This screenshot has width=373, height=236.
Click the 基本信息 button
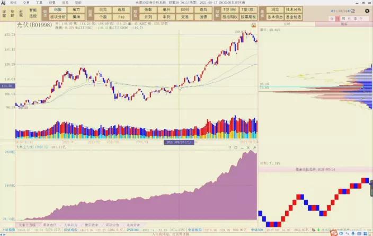[275, 17]
